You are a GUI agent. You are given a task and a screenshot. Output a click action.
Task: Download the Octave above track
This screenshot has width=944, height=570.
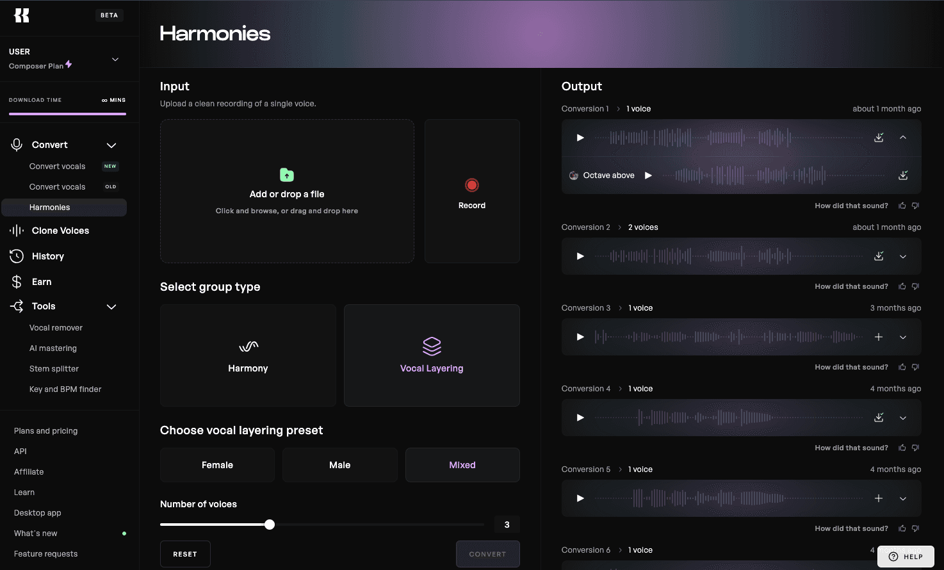(903, 175)
